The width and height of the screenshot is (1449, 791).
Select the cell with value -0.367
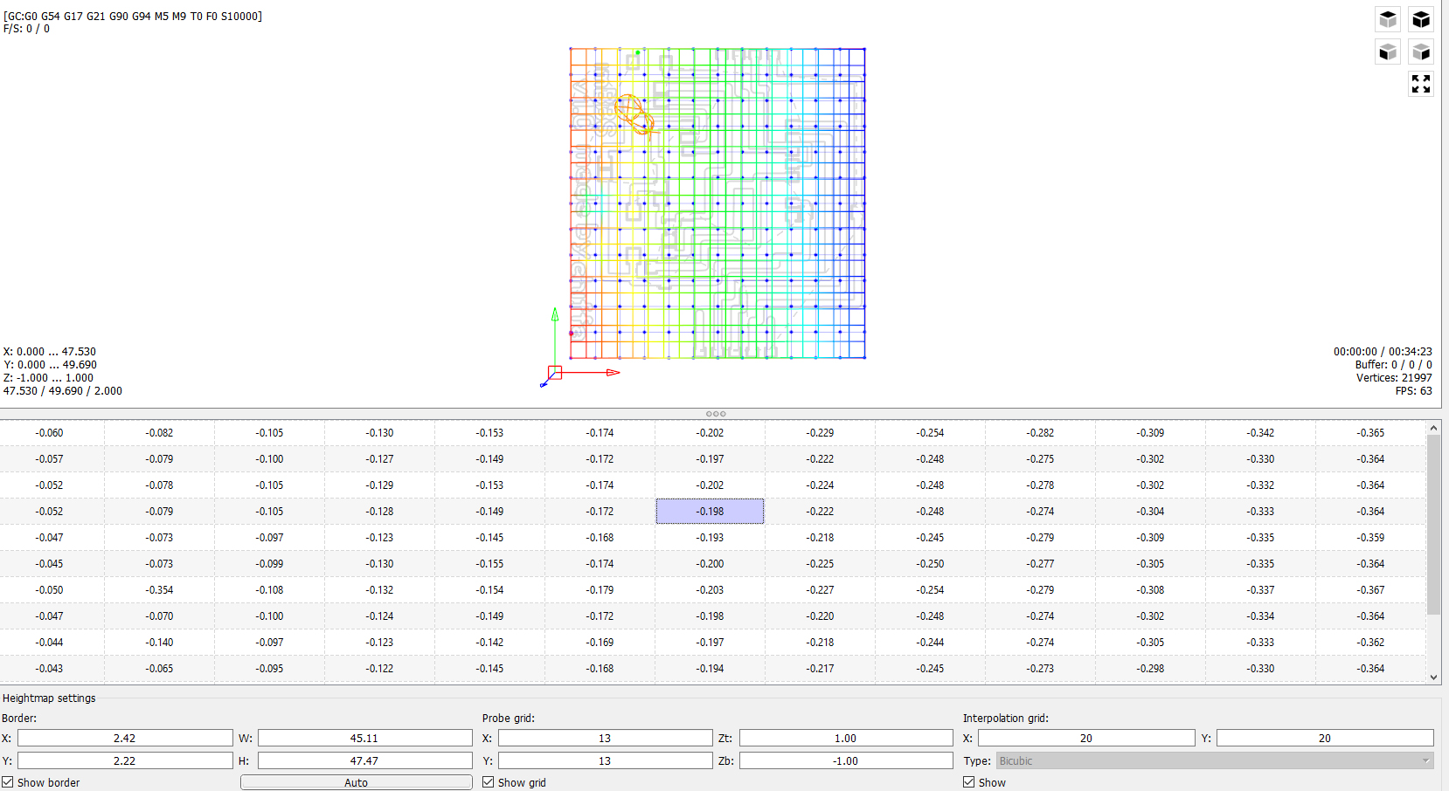coord(1370,590)
